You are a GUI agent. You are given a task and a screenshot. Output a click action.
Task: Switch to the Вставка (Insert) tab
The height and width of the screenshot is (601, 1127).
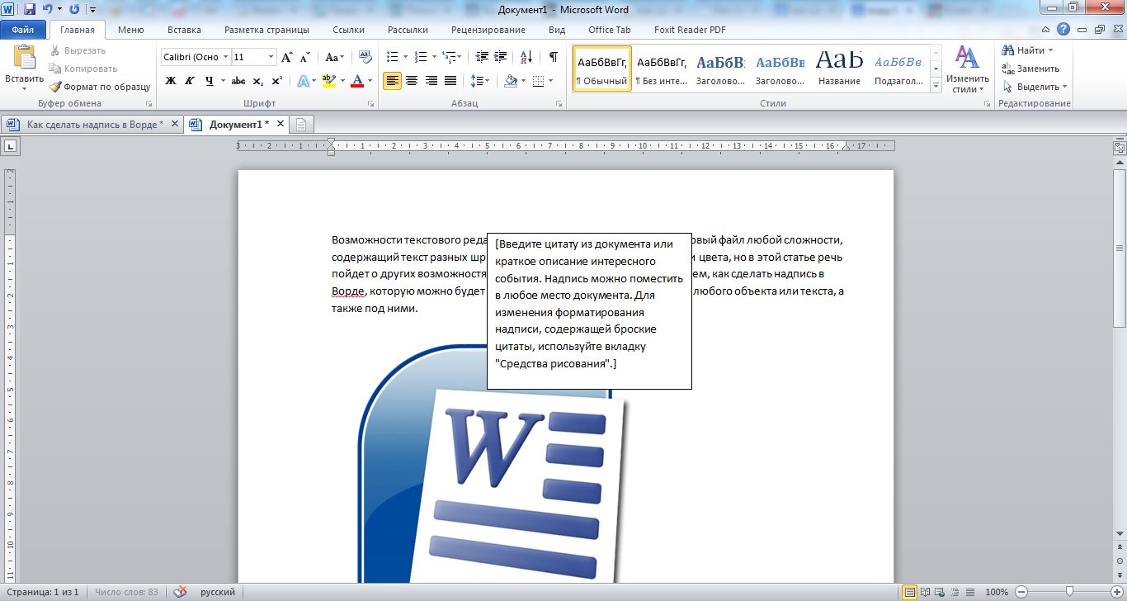(x=184, y=30)
